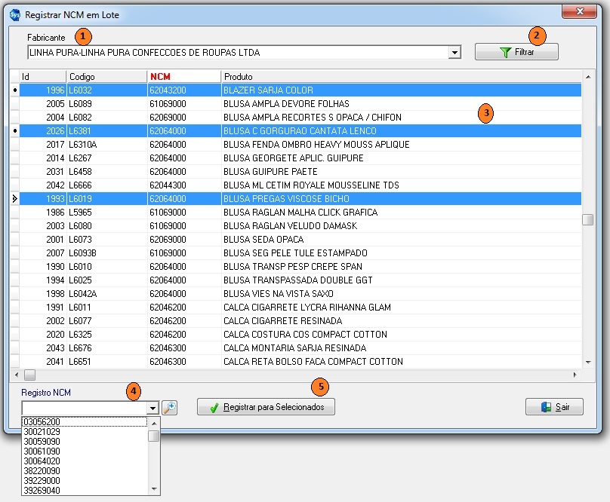Toggle row selector for BLAZER SARJA COLOR
The height and width of the screenshot is (502, 610).
coord(15,90)
